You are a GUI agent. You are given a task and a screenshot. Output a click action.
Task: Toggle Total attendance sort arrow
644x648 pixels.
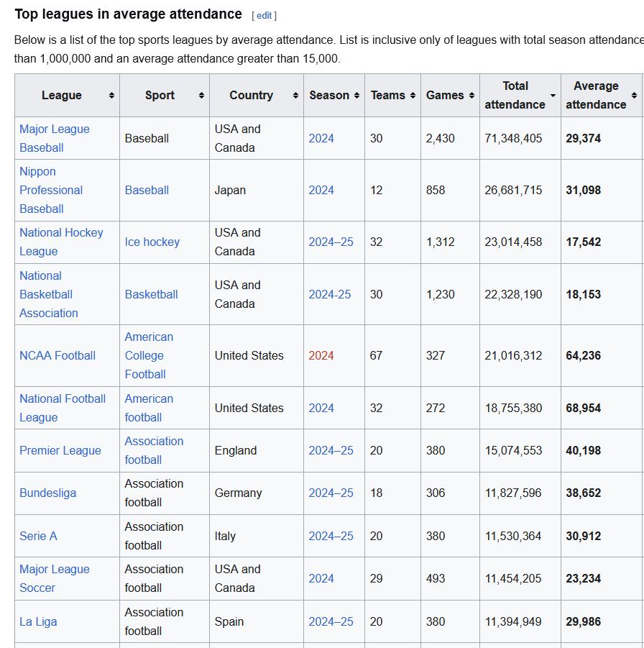tap(553, 96)
